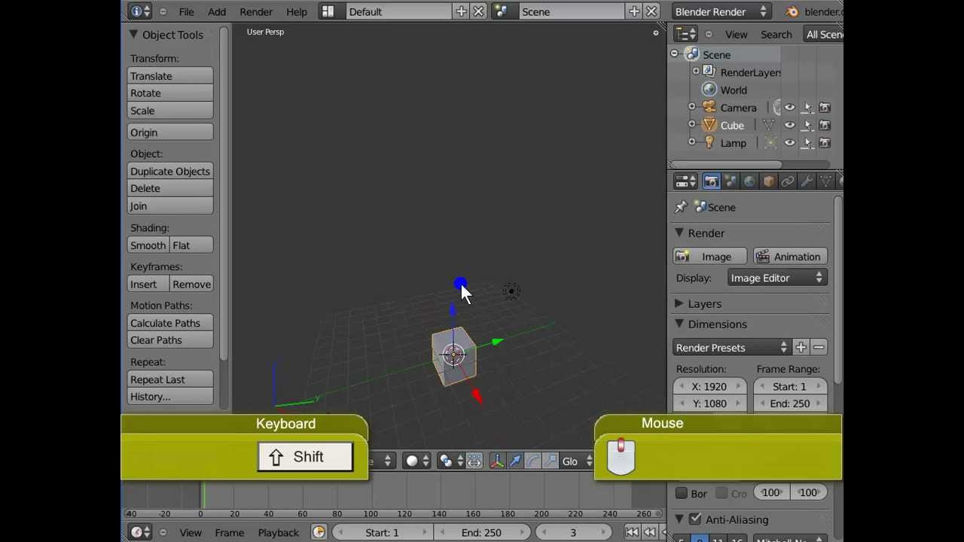
Task: Click the Duplicate Objects button
Action: point(170,172)
